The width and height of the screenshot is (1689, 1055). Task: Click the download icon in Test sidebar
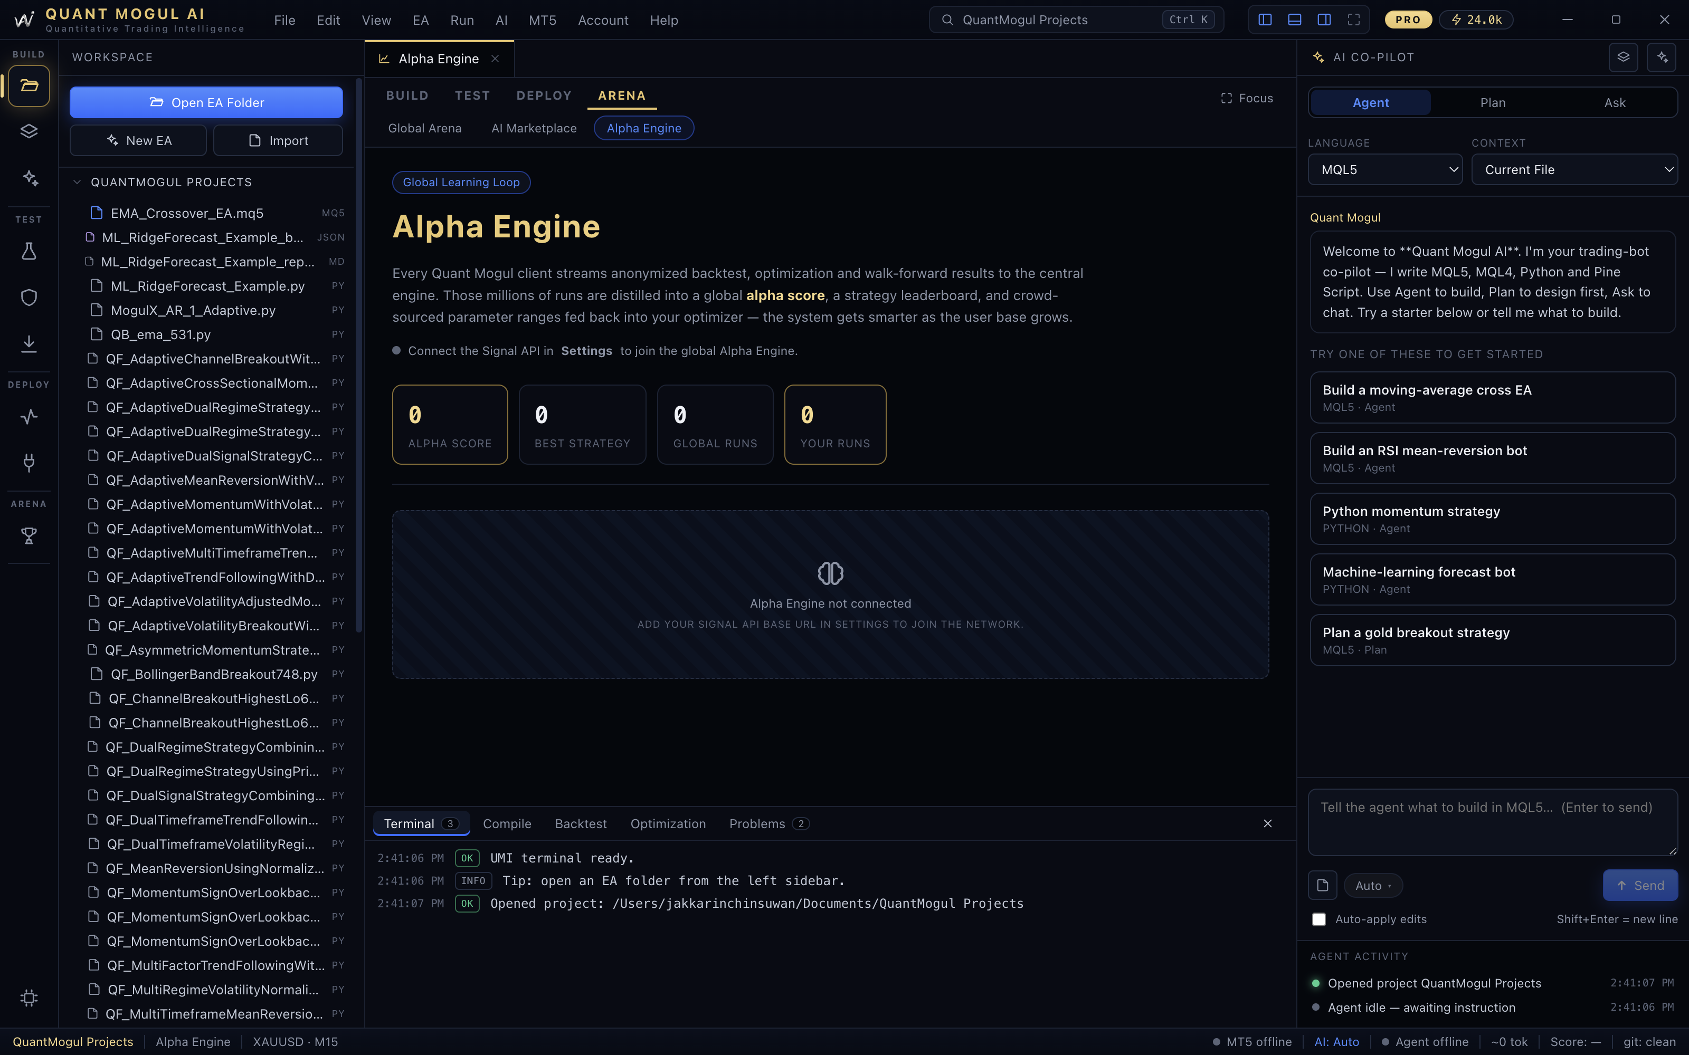(29, 343)
